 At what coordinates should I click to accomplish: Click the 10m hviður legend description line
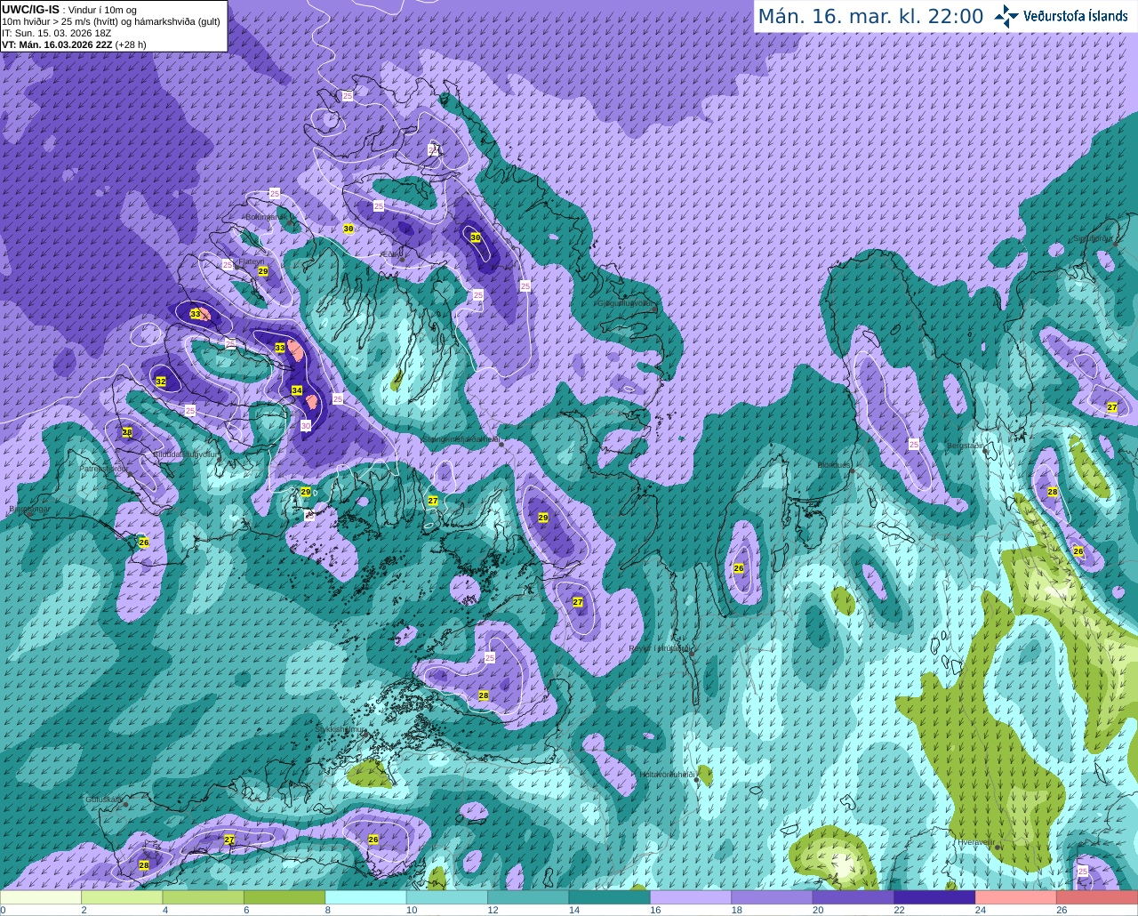coord(111,21)
